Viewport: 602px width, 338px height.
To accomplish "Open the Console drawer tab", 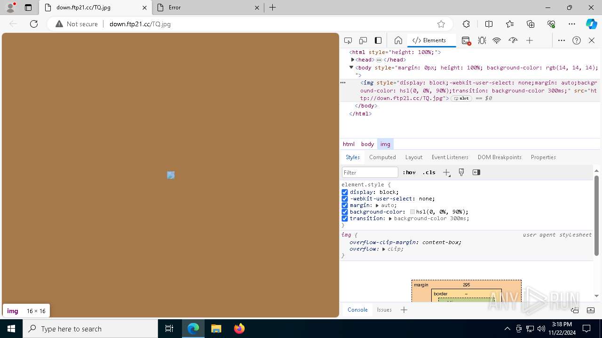I will [357, 310].
